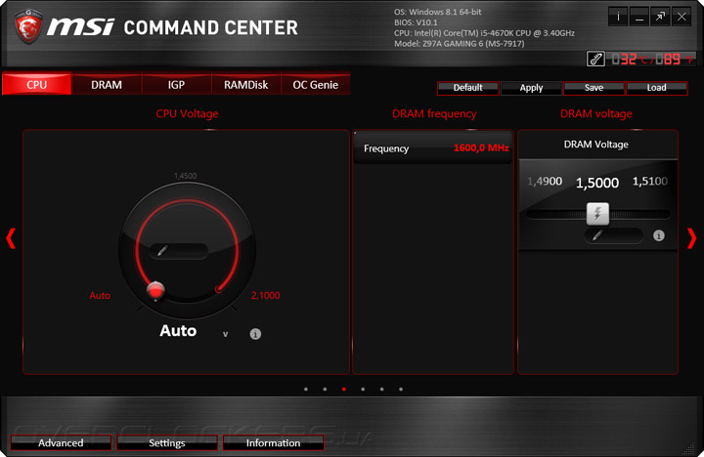The height and width of the screenshot is (457, 704).
Task: Go to the OC Genie tab
Action: [315, 84]
